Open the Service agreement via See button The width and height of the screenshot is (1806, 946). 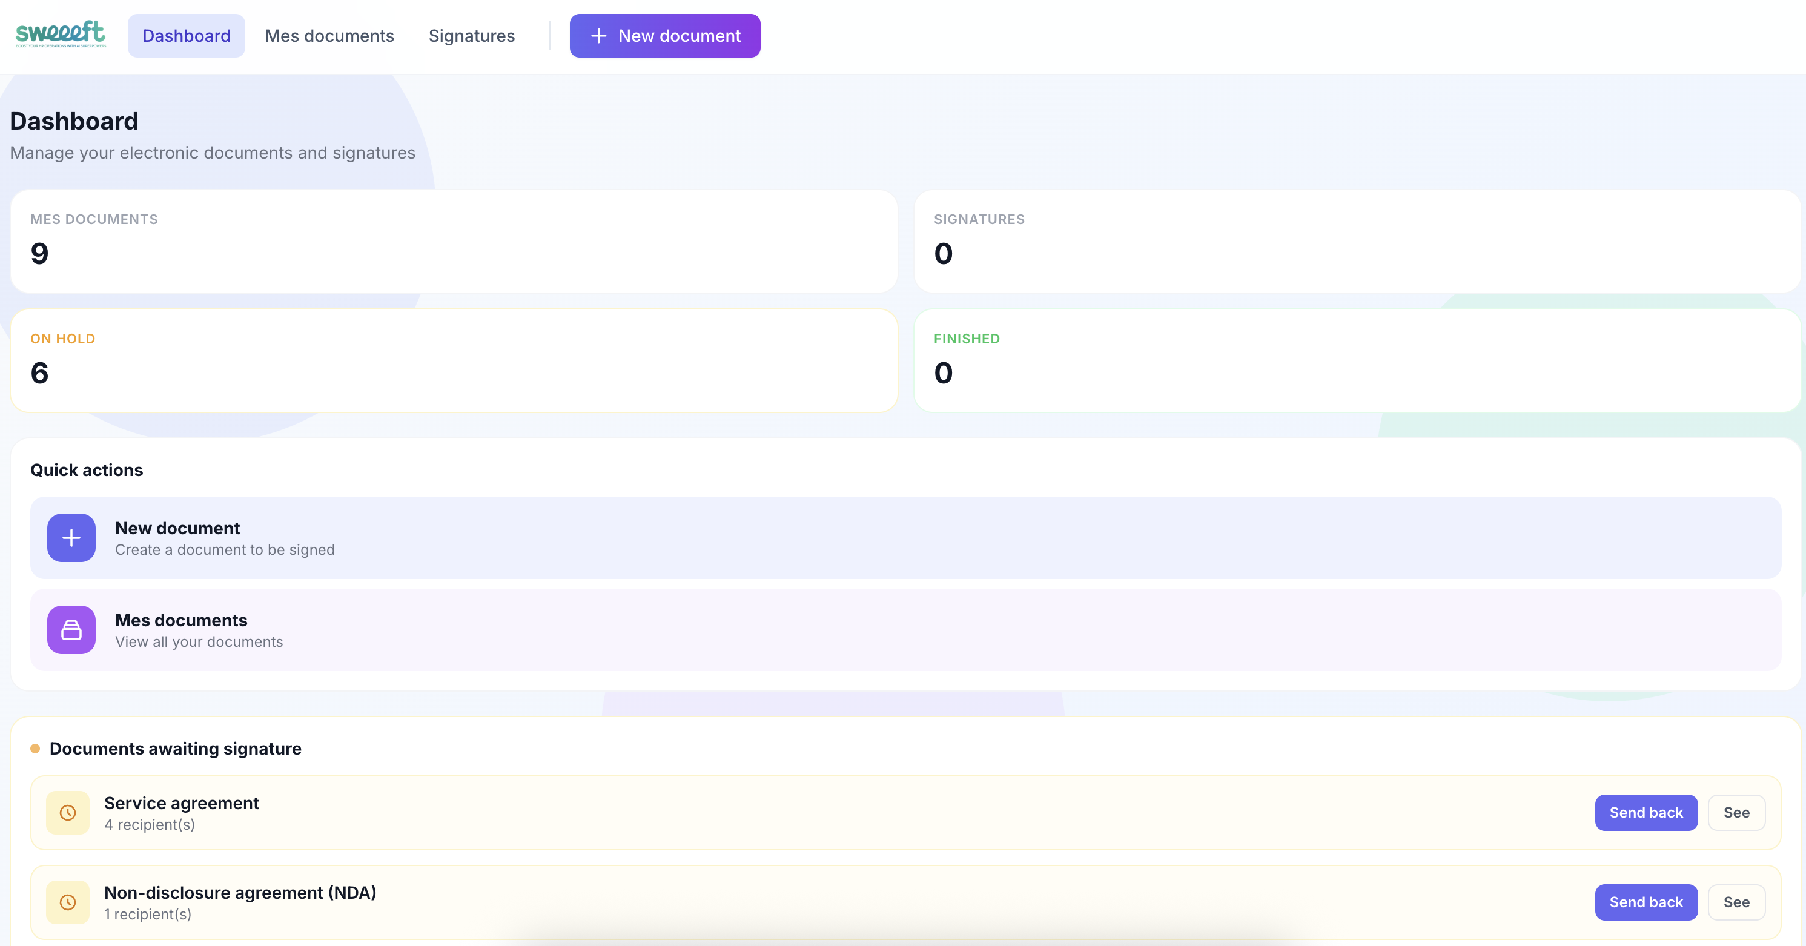(x=1736, y=813)
